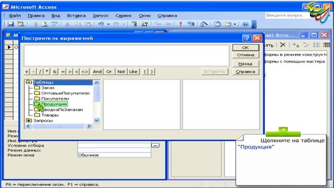Click the Save icon in the toolbar

click(x=10, y=24)
